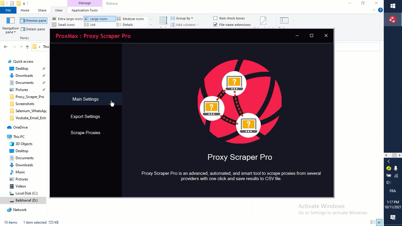The width and height of the screenshot is (402, 226).
Task: Expand the layout gallery scroll arrow
Action: [x=151, y=25]
